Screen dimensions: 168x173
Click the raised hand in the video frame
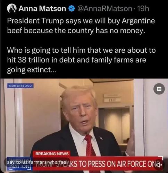[131, 142]
